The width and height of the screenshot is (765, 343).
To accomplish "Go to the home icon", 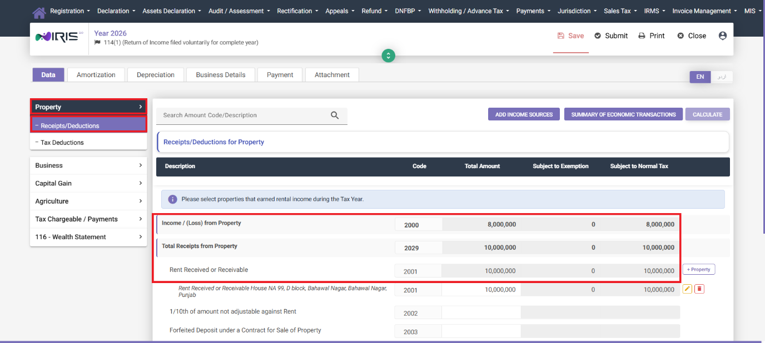I will [39, 12].
